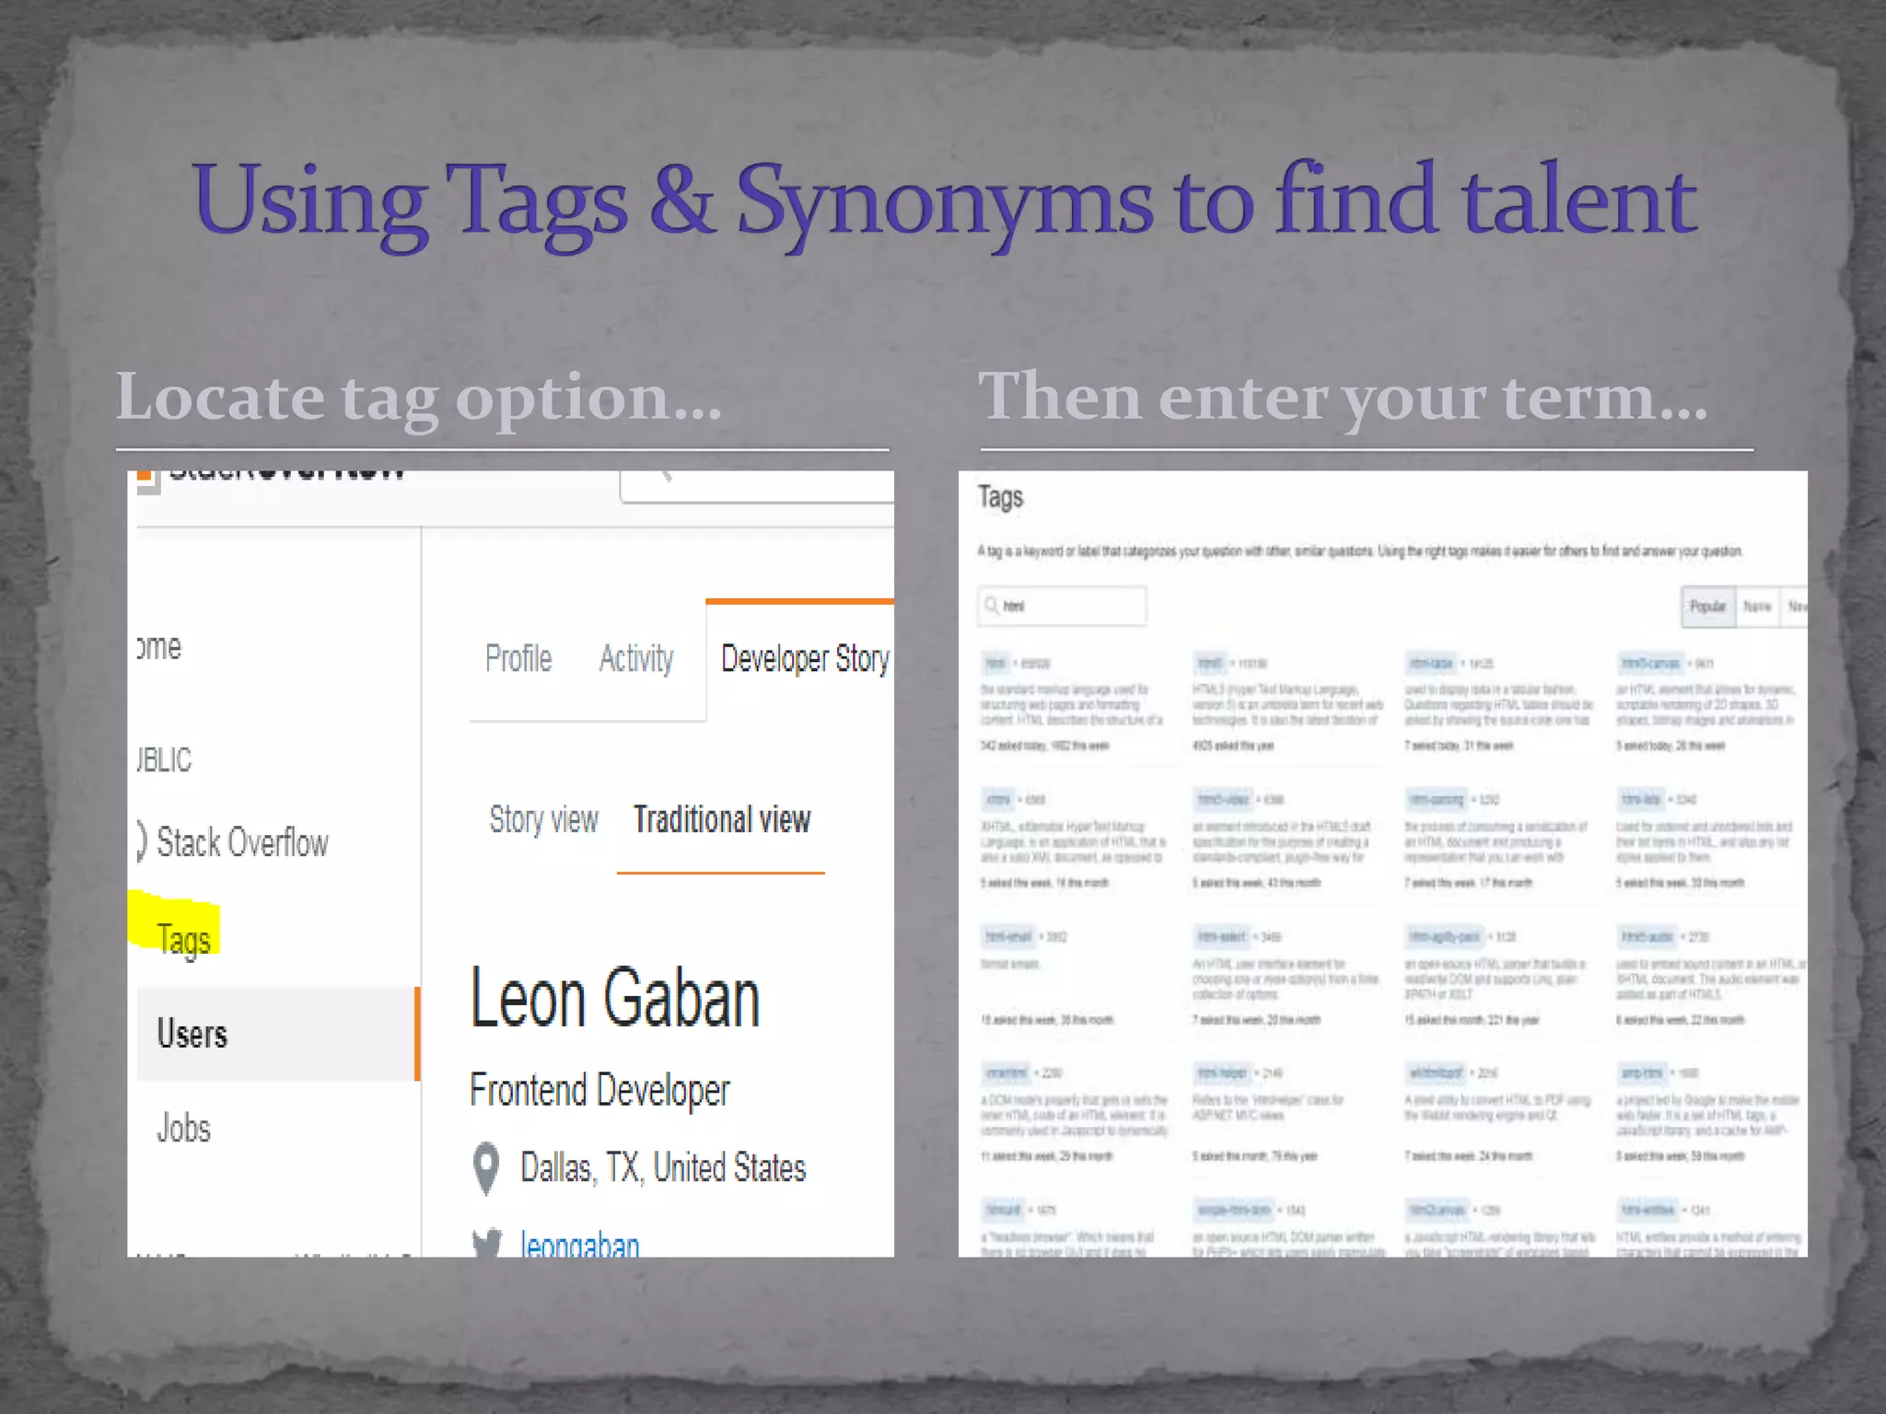Sort tags by Popular
1886x1414 pixels.
click(x=1708, y=607)
